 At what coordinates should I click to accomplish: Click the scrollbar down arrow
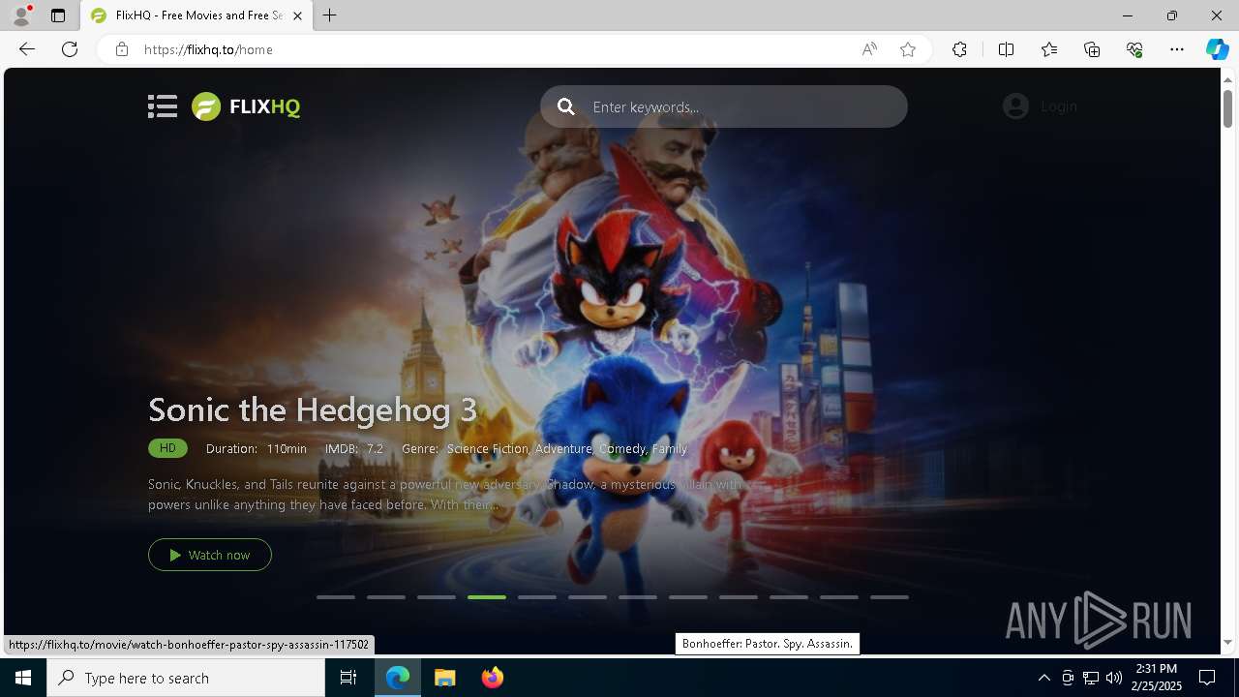1227,643
